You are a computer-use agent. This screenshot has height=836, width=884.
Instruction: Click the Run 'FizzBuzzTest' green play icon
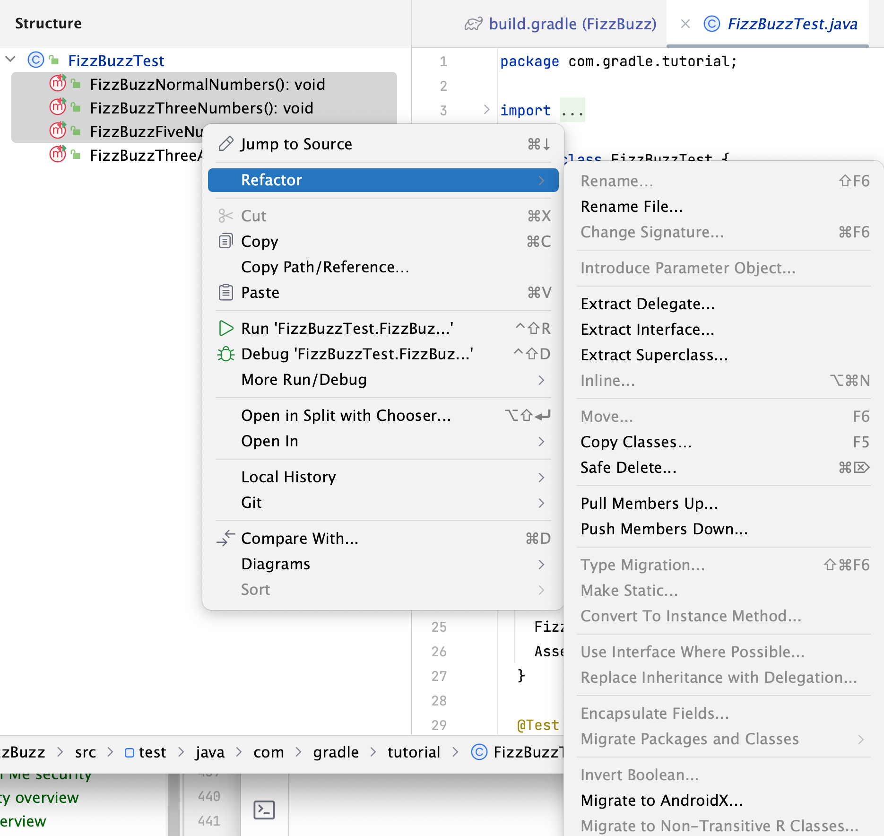pyautogui.click(x=226, y=328)
